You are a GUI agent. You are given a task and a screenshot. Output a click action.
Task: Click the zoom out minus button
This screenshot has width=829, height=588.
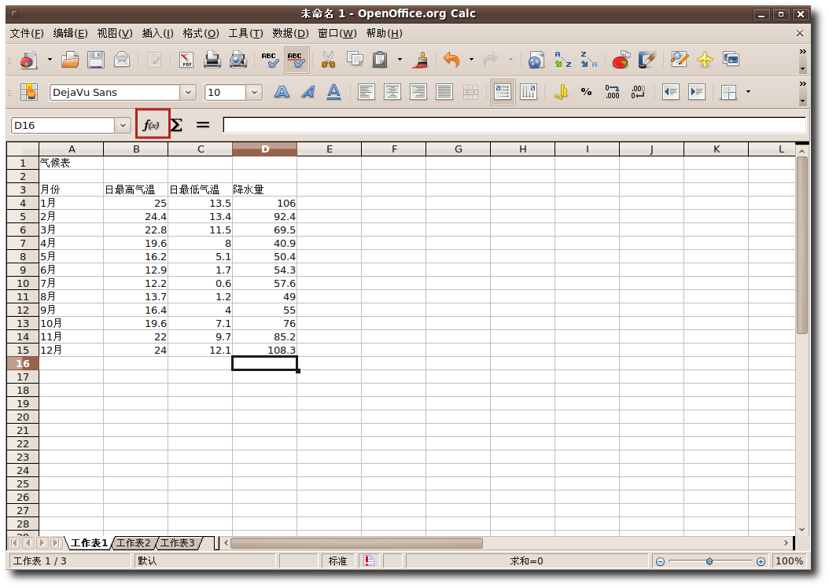point(660,561)
